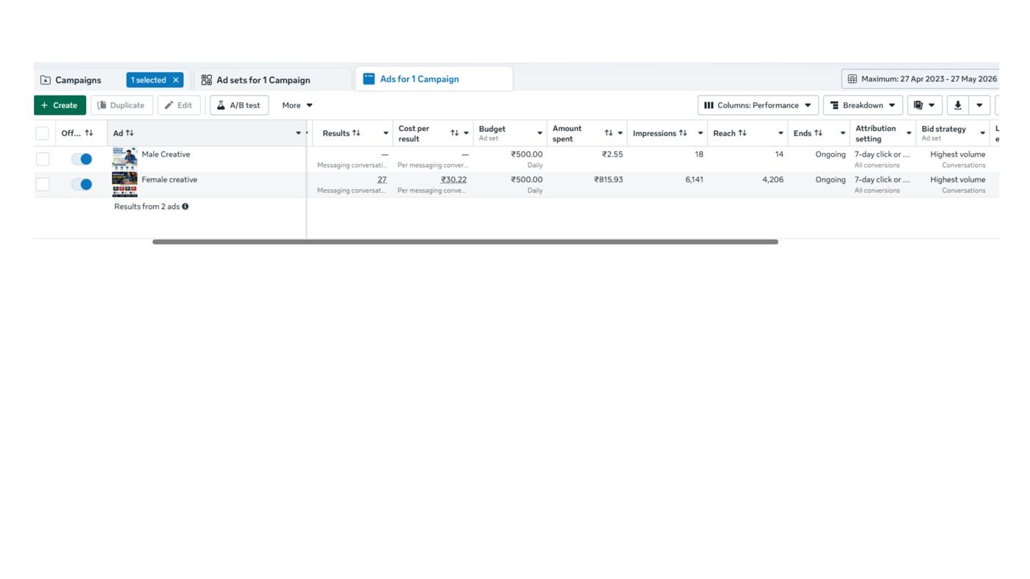Screen dimensions: 1030x579
Task: Open the Columns: Performance dropdown
Action: (758, 105)
